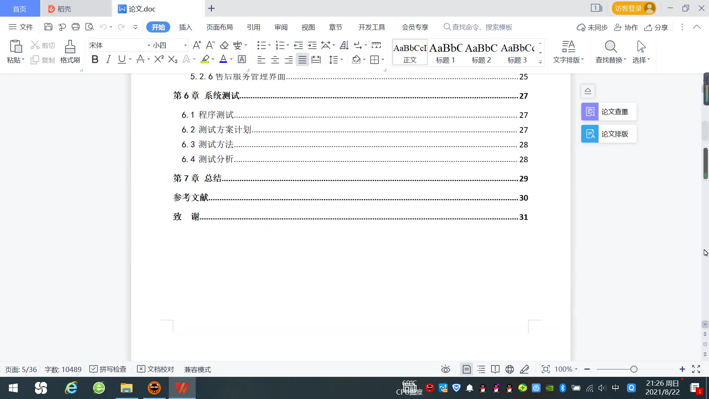Screen dimensions: 709x399
Task: Open 论文查重 paper check tool
Action: pyautogui.click(x=609, y=112)
